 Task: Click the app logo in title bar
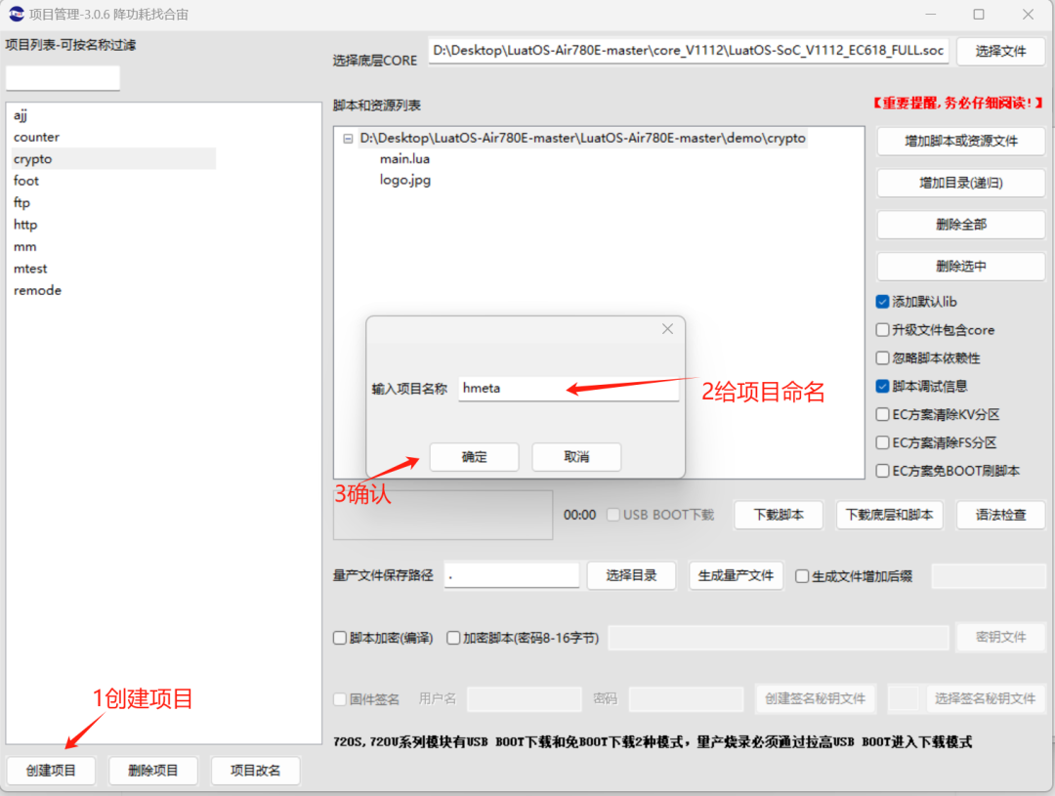coord(17,14)
